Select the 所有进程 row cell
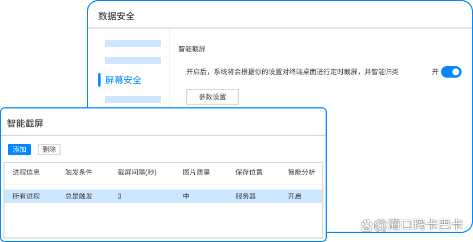This screenshot has height=242, width=473. click(x=26, y=196)
